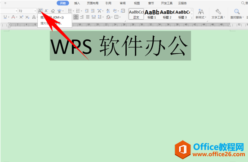Click the decrease indent icon

(87, 11)
